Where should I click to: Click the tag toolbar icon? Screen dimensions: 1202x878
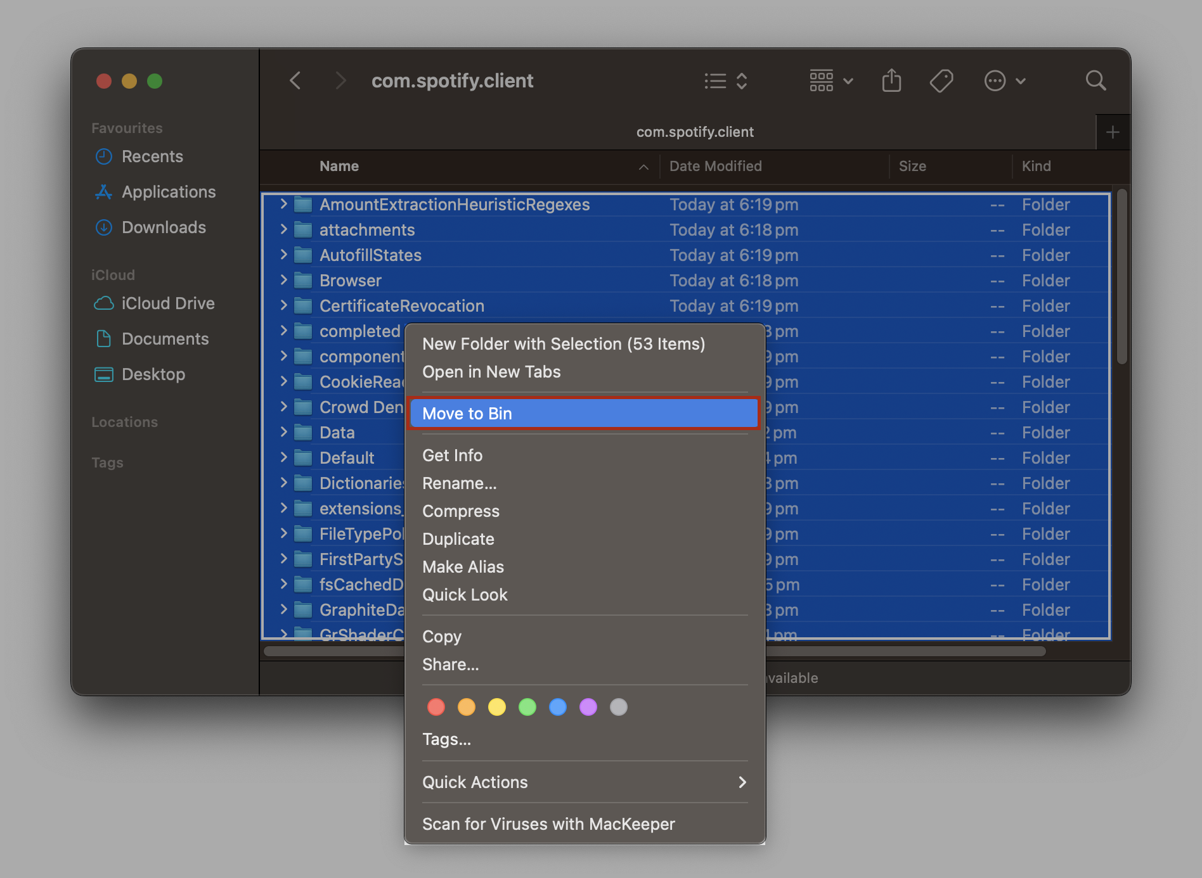click(x=941, y=81)
